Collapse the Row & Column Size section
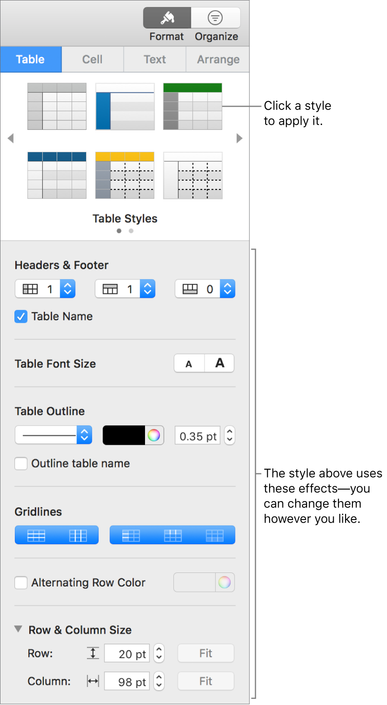 click(18, 629)
